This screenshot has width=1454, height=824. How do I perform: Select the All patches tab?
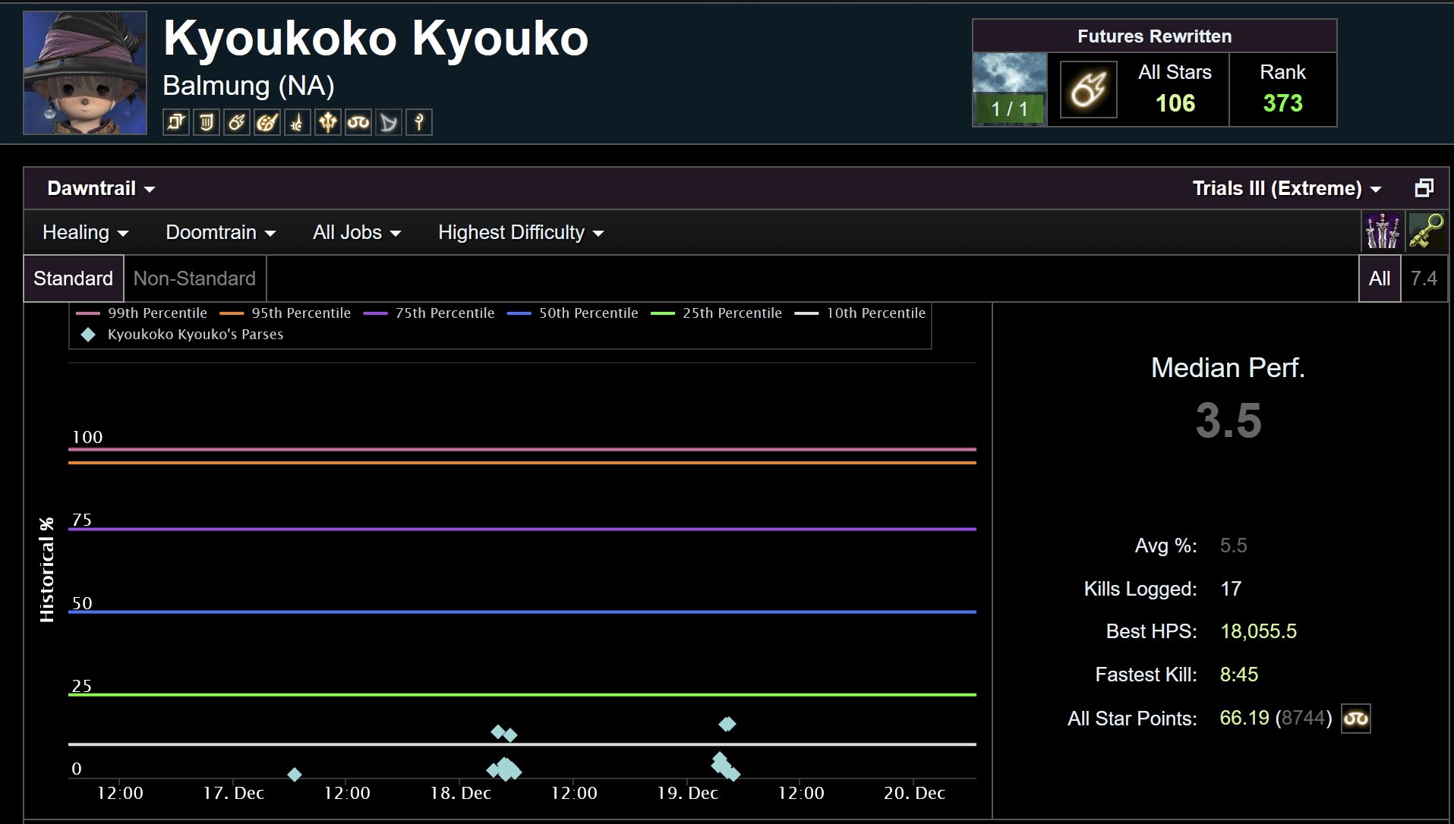[1380, 278]
